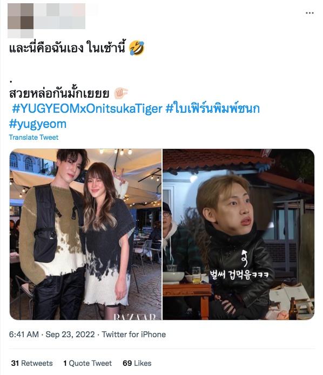This screenshot has height=375, width=323.
Task: Open the three-dot more options menu
Action: pos(309,13)
